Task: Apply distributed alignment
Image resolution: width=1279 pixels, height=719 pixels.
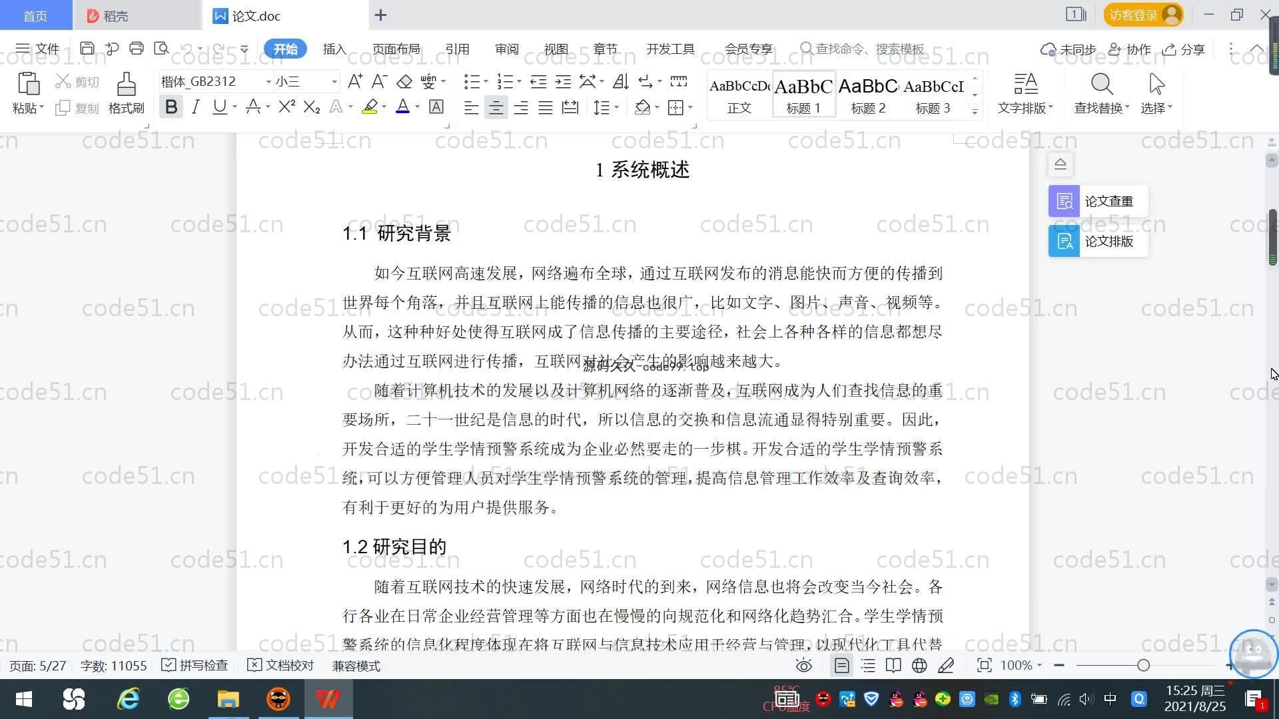Action: pyautogui.click(x=570, y=107)
